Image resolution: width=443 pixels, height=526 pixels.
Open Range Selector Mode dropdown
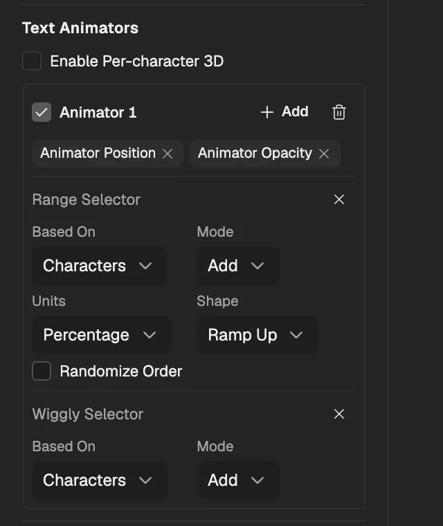[238, 266]
